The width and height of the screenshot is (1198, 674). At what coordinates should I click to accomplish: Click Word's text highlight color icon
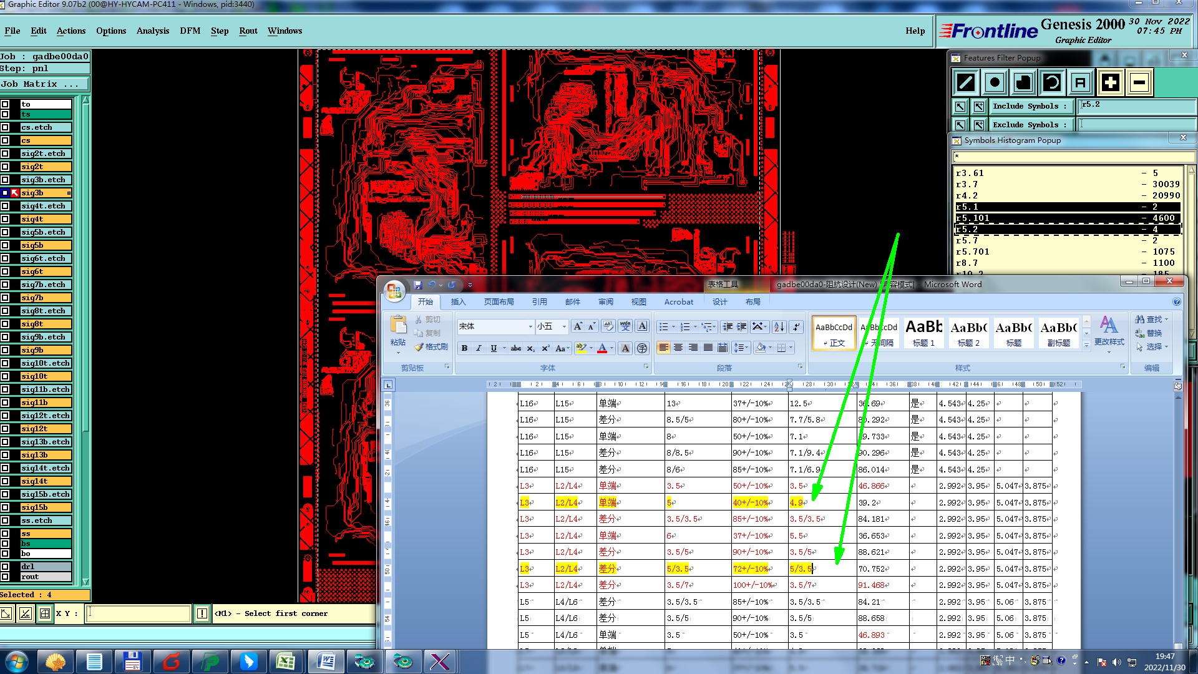coord(581,348)
